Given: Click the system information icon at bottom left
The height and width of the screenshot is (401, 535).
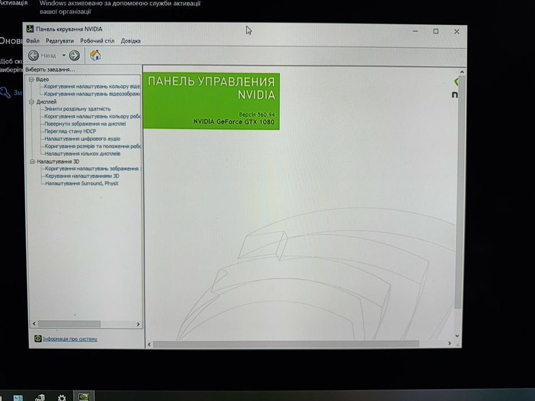Looking at the screenshot, I should pyautogui.click(x=38, y=338).
